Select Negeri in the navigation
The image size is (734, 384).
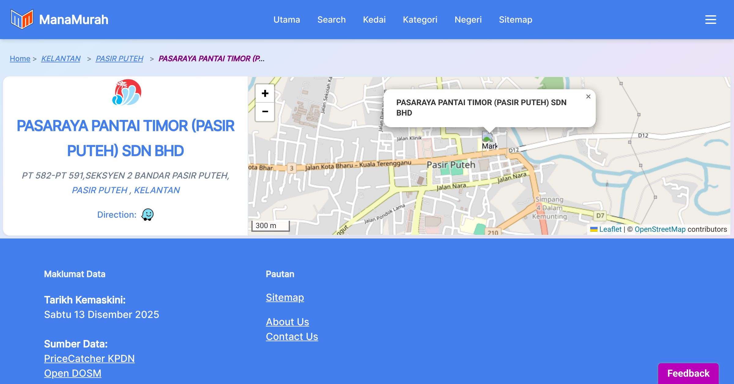(468, 20)
